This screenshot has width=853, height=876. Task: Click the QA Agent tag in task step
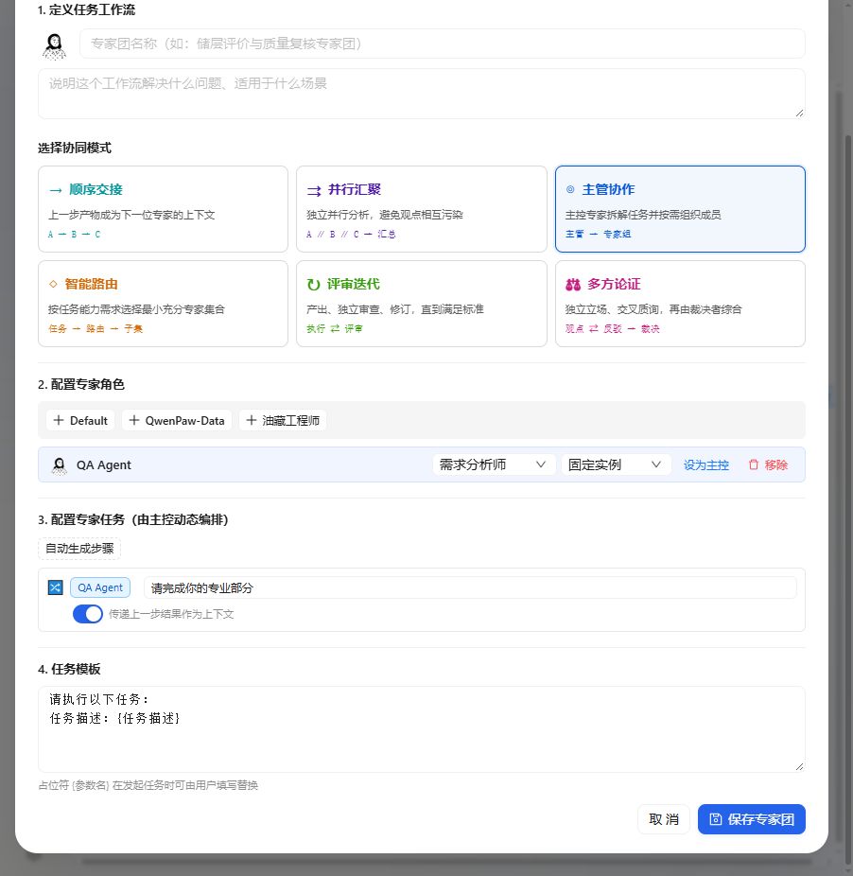100,587
